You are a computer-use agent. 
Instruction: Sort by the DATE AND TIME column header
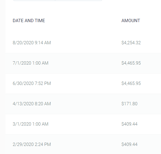point(29,21)
